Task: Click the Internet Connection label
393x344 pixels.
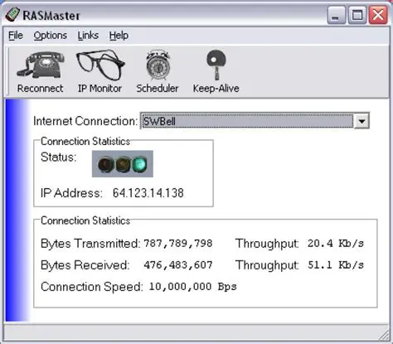Action: 85,121
